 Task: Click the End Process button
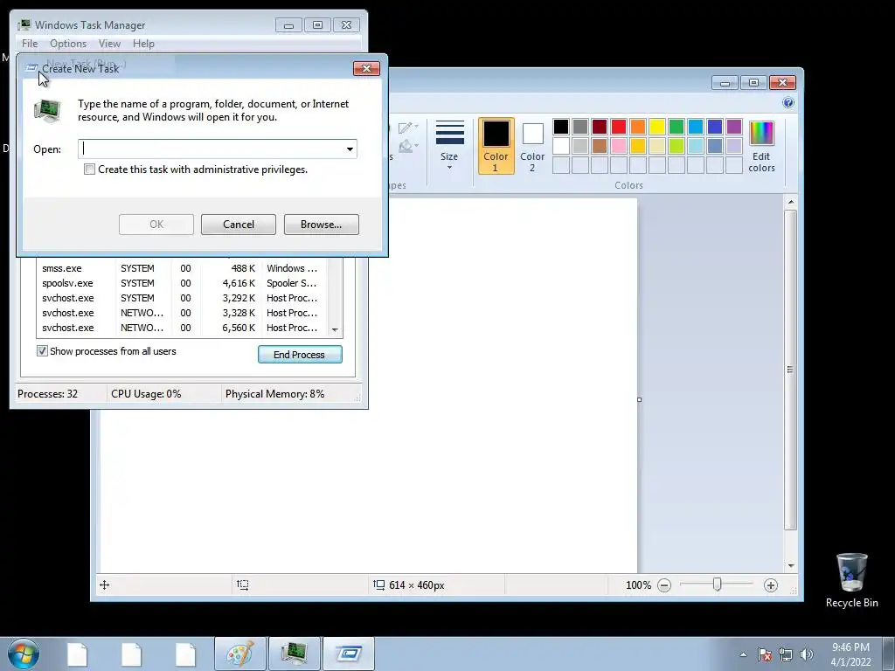coord(300,355)
